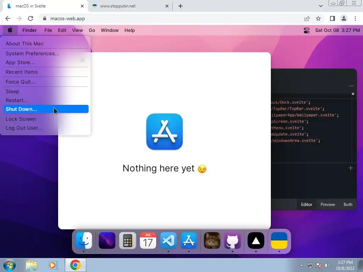
Task: Open a new Chrome tab
Action: click(180, 6)
